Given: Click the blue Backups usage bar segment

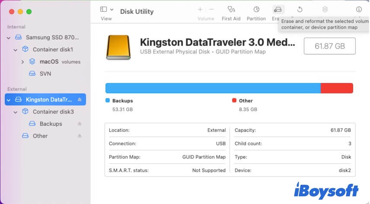Looking at the screenshot, I should [213, 88].
